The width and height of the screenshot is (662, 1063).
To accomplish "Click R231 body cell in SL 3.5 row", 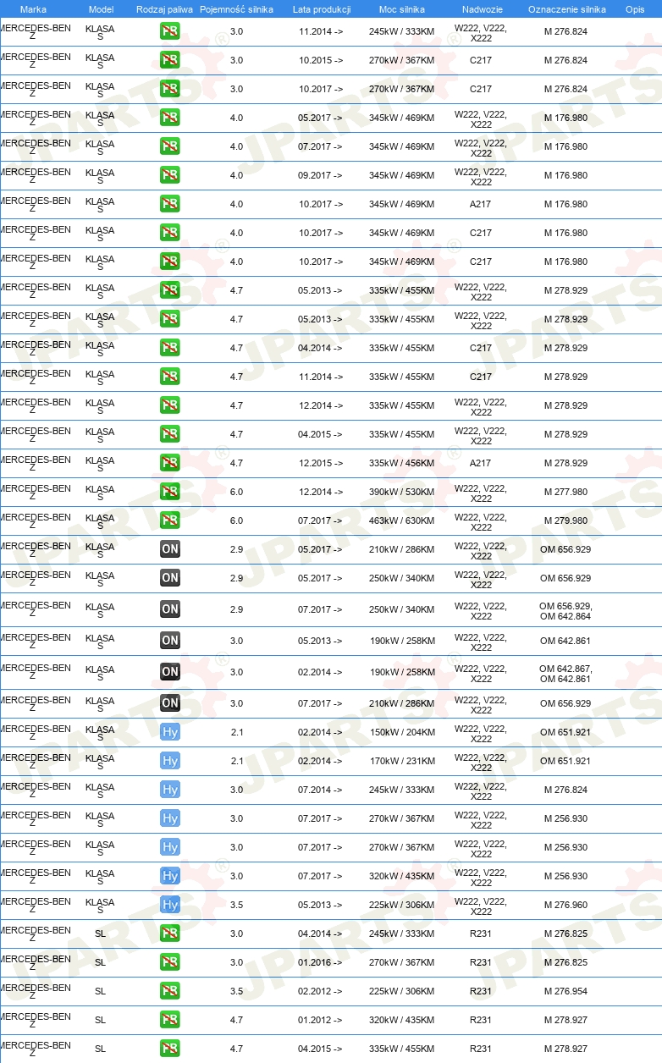I will click(x=481, y=992).
